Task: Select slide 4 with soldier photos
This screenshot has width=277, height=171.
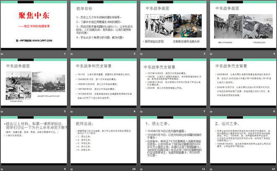Action: (x=242, y=26)
